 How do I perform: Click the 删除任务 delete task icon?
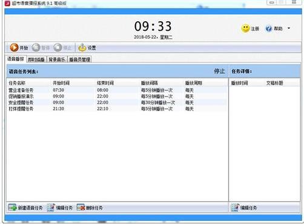click(81, 208)
